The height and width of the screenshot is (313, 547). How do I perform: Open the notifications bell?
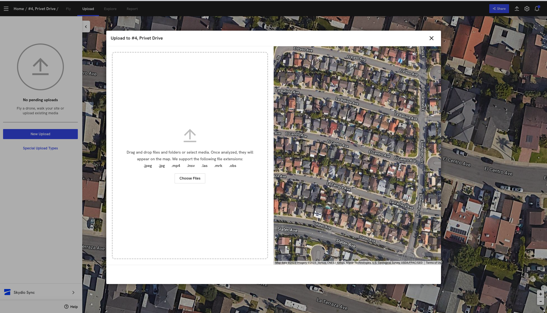(x=537, y=9)
